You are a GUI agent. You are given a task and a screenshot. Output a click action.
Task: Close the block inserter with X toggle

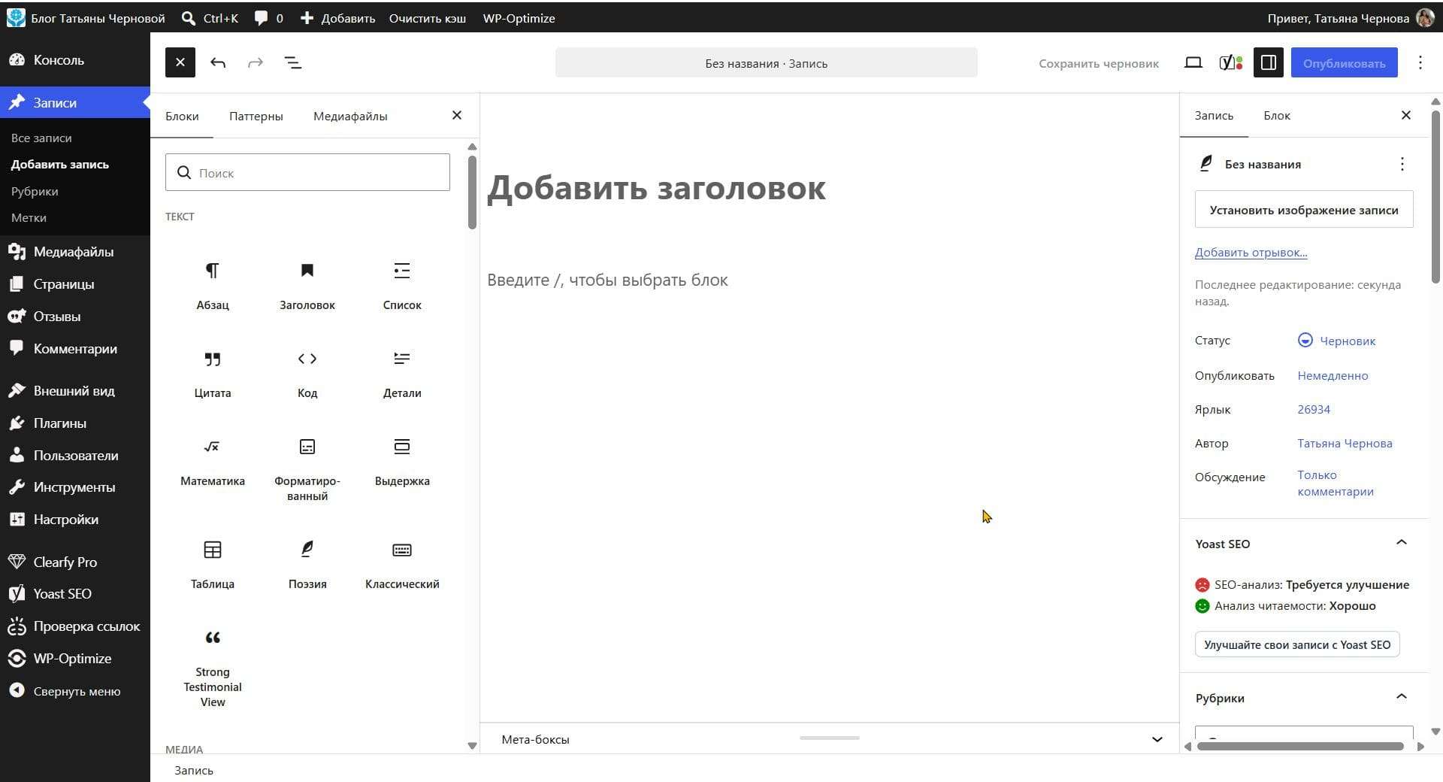[180, 62]
